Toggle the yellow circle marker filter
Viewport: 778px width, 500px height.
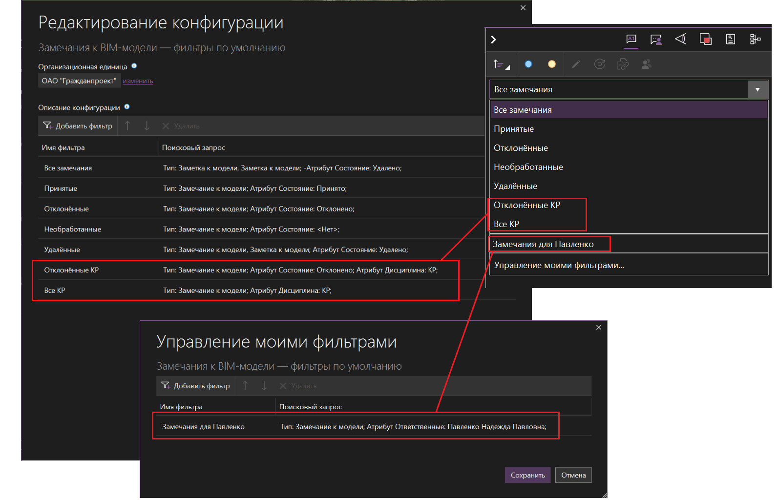[x=551, y=64]
